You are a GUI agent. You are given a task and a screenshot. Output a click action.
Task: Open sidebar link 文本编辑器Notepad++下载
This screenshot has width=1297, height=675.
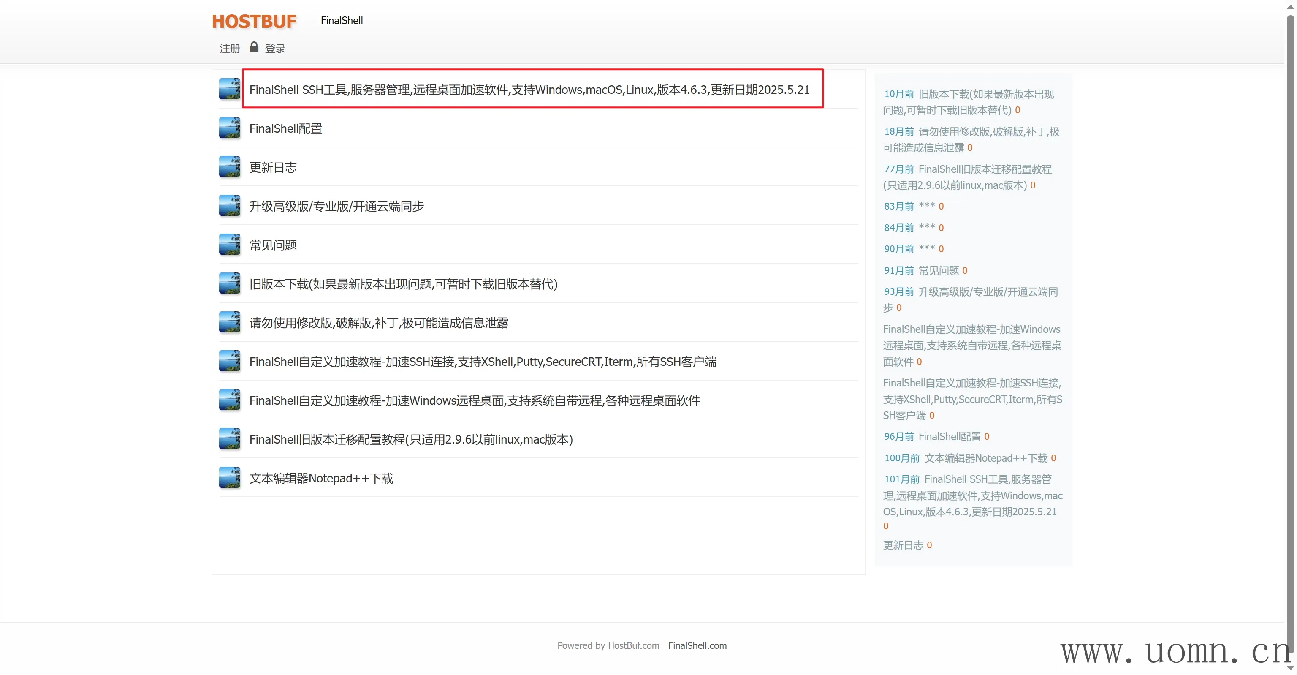[985, 458]
